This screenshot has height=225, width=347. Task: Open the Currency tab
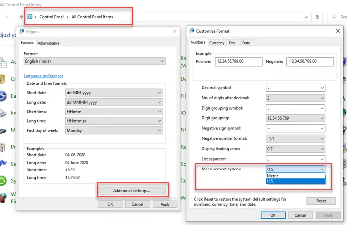click(x=217, y=43)
